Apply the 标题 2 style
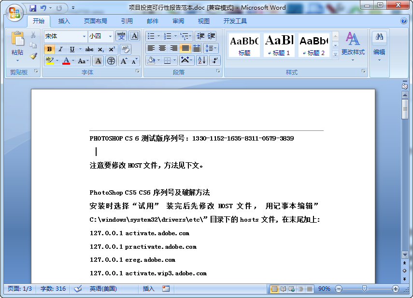The width and height of the screenshot is (413, 298). [x=313, y=45]
